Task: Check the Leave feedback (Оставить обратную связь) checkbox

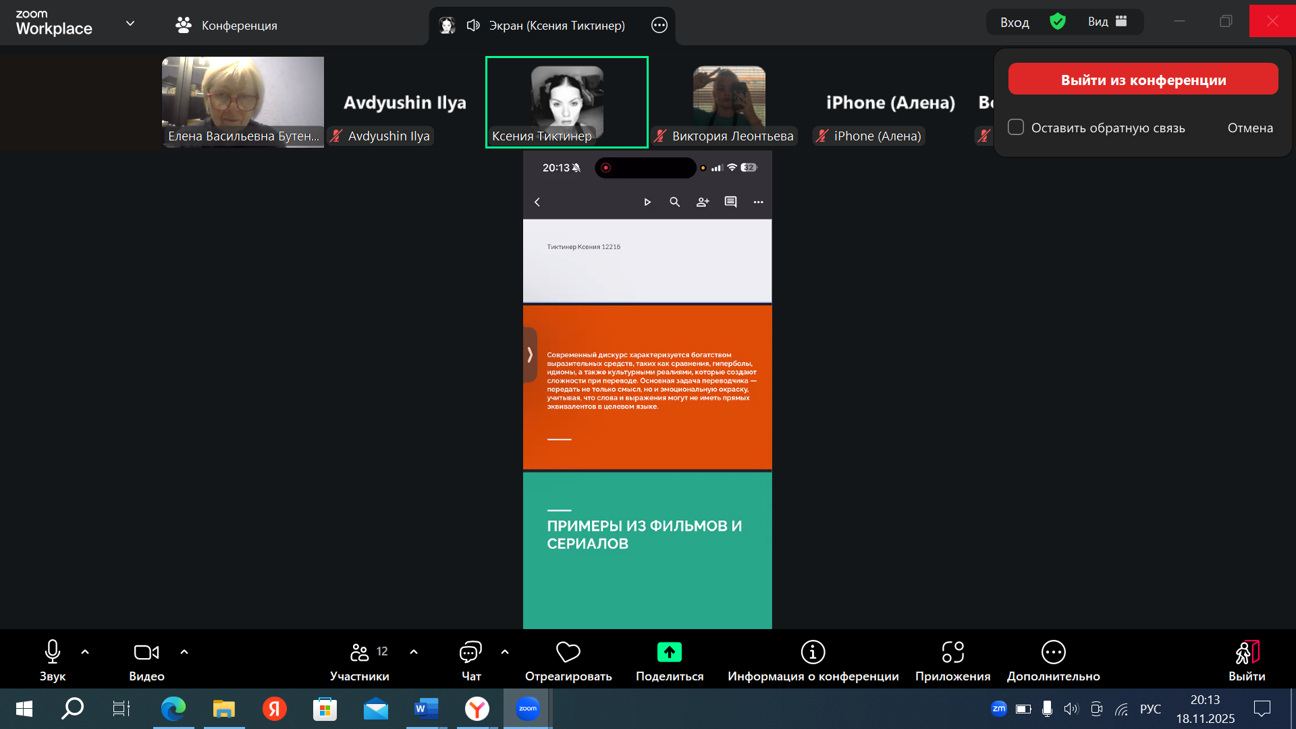Action: (1016, 127)
